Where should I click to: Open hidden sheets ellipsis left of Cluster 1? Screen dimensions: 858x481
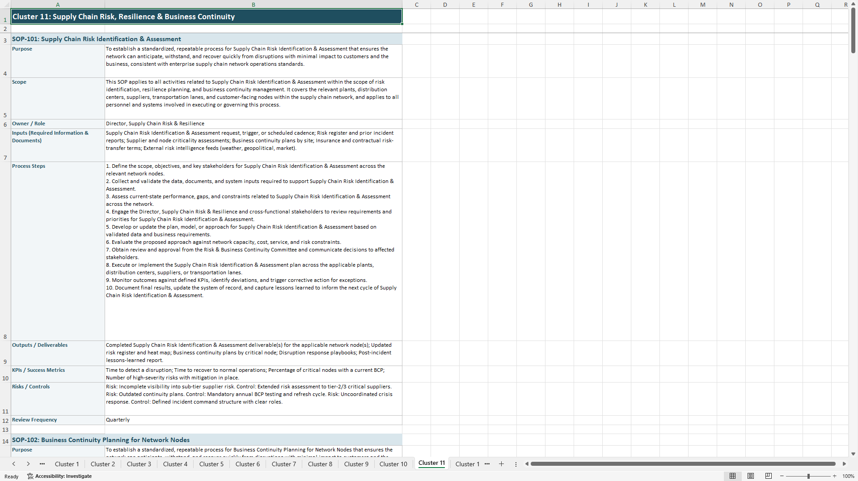click(x=42, y=464)
